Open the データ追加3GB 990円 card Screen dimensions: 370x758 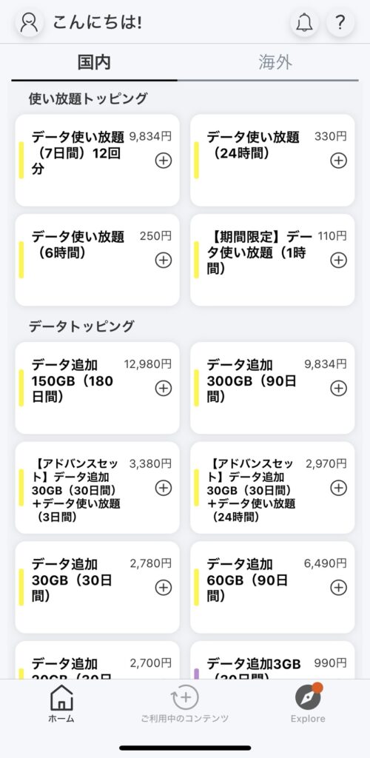(x=272, y=660)
